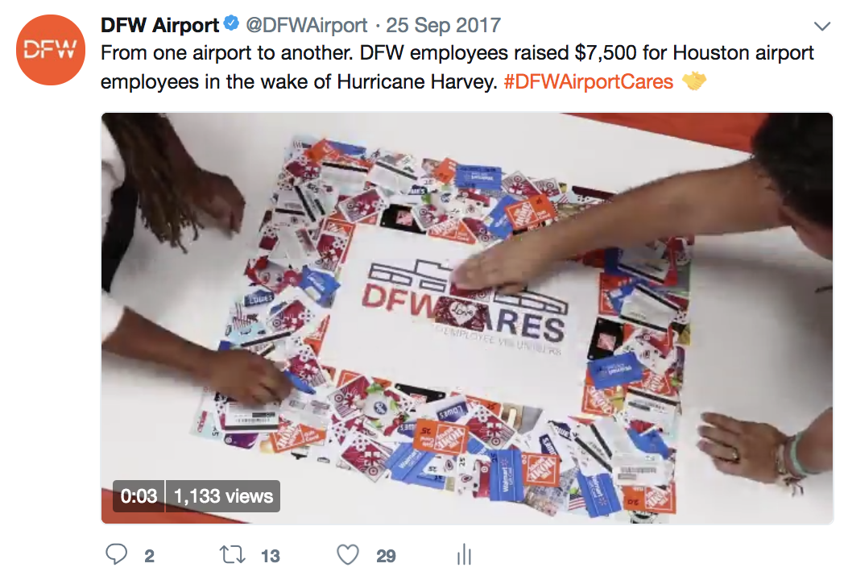
Task: Click the reply speech bubble icon
Action: (116, 555)
